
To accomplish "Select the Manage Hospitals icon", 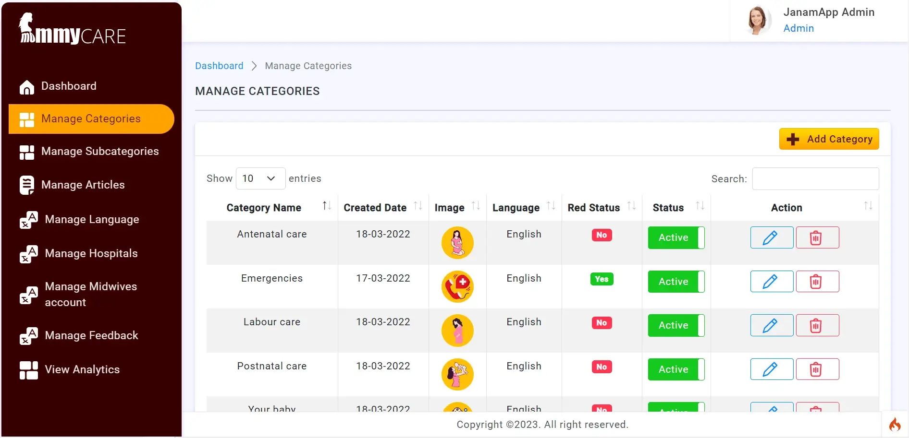I will click(x=27, y=254).
